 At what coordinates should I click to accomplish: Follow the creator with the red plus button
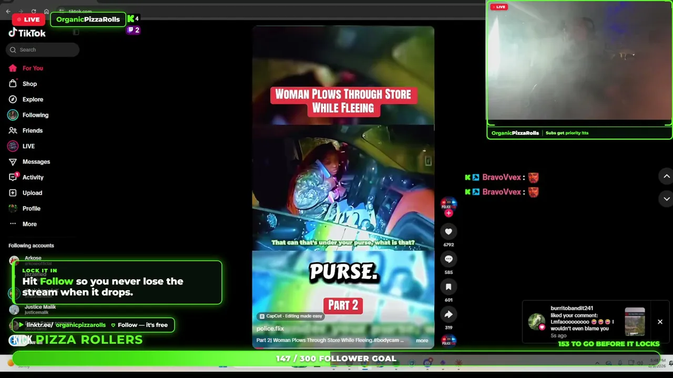448,213
